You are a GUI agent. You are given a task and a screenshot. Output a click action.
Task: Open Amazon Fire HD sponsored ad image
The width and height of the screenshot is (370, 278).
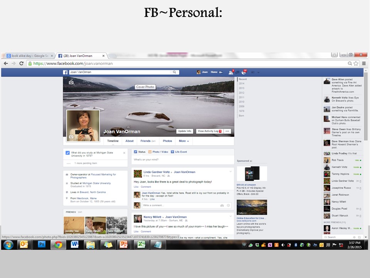pyautogui.click(x=252, y=173)
